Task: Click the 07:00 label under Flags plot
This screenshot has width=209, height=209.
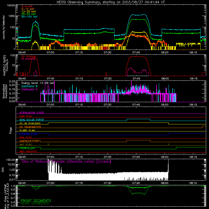Action: tap(50, 157)
